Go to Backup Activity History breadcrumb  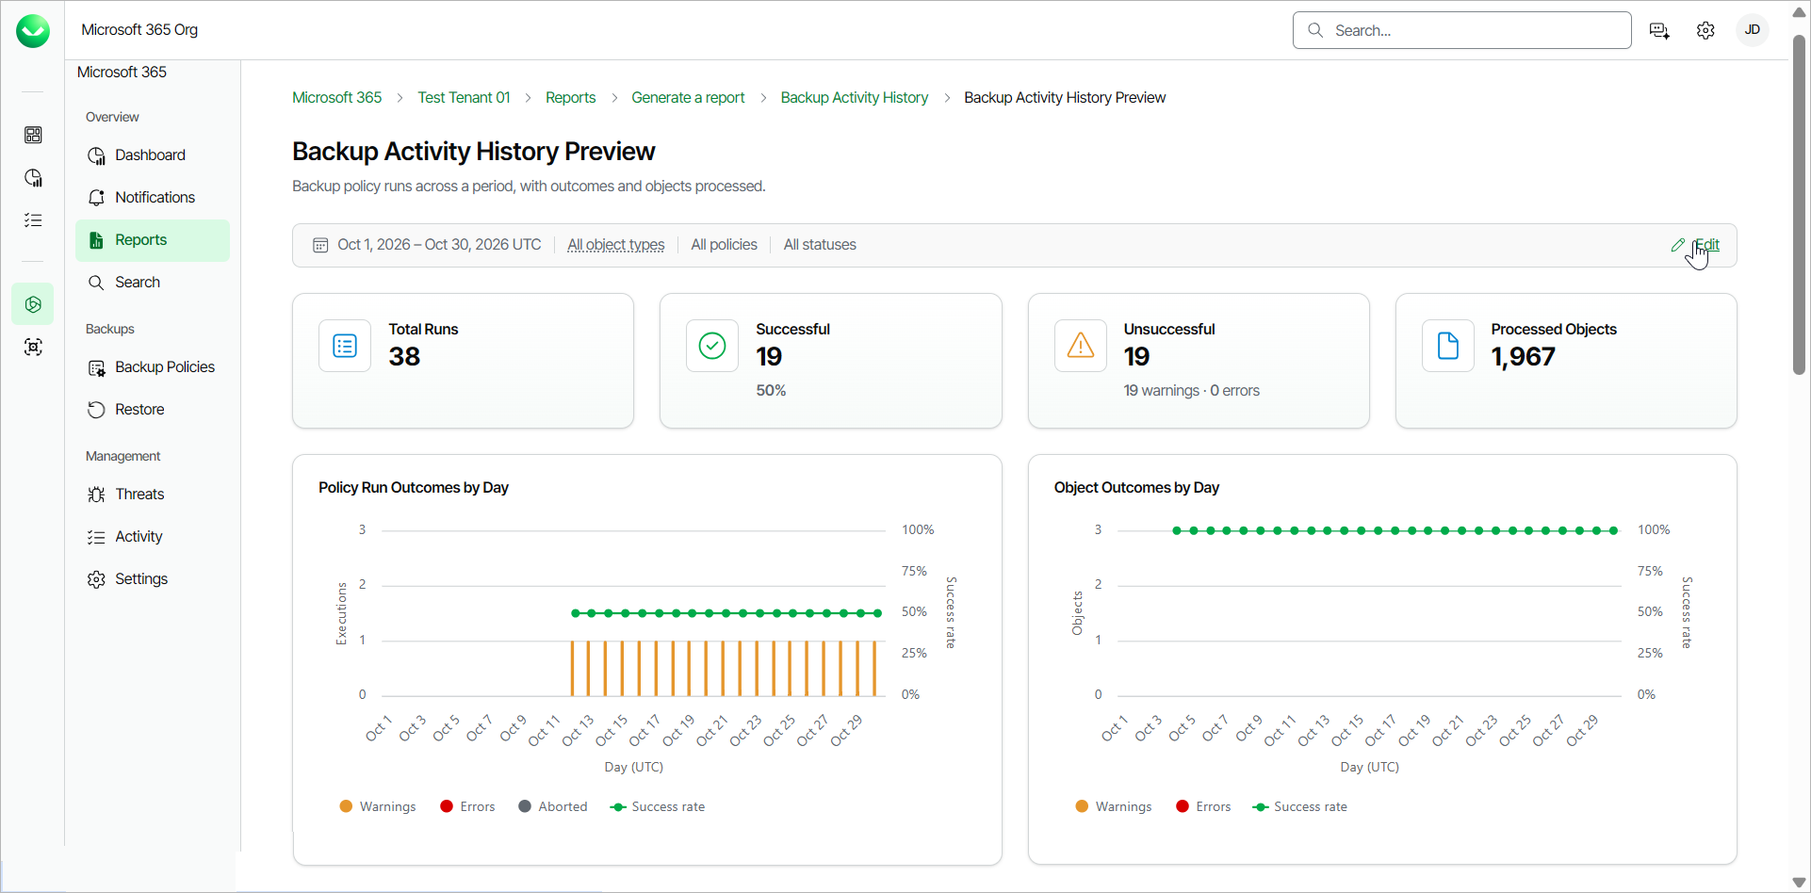coord(855,98)
